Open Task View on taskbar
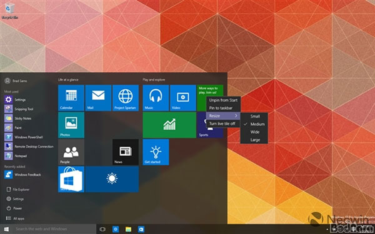 102,229
